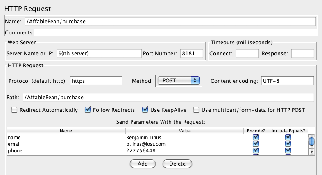Image resolution: width=322 pixels, height=175 pixels.
Task: Click the Content encoding field
Action: tap(287, 81)
